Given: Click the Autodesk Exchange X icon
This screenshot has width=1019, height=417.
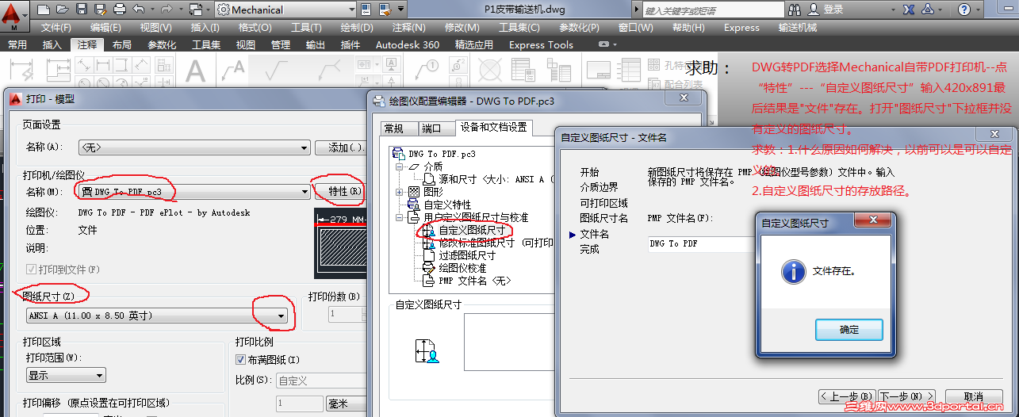Looking at the screenshot, I should tap(908, 10).
